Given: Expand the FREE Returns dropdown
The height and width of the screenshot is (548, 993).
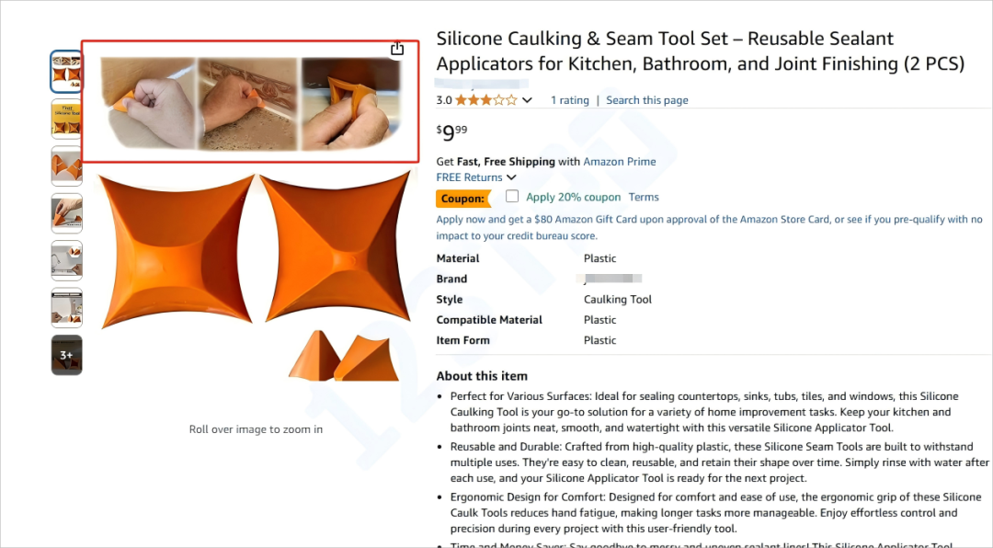Looking at the screenshot, I should click(x=511, y=177).
